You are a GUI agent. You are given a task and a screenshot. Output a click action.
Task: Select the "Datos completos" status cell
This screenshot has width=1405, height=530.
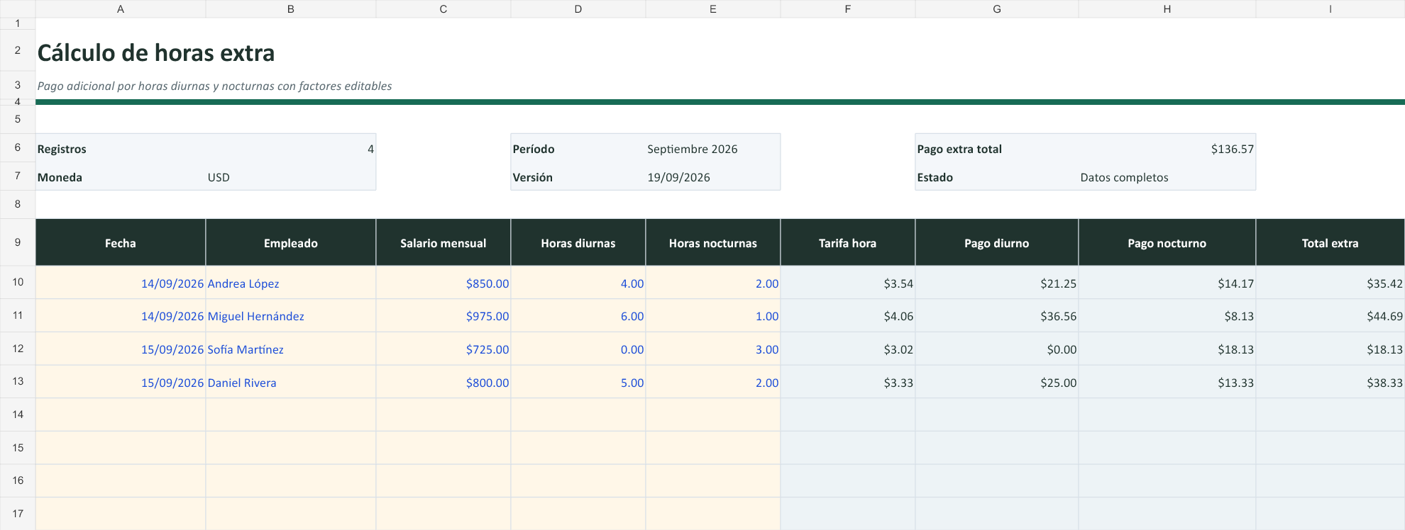[x=1167, y=177]
